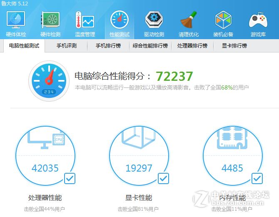The width and height of the screenshot is (279, 217).
Task: Click the large speedometer score dial
Action: tap(49, 81)
